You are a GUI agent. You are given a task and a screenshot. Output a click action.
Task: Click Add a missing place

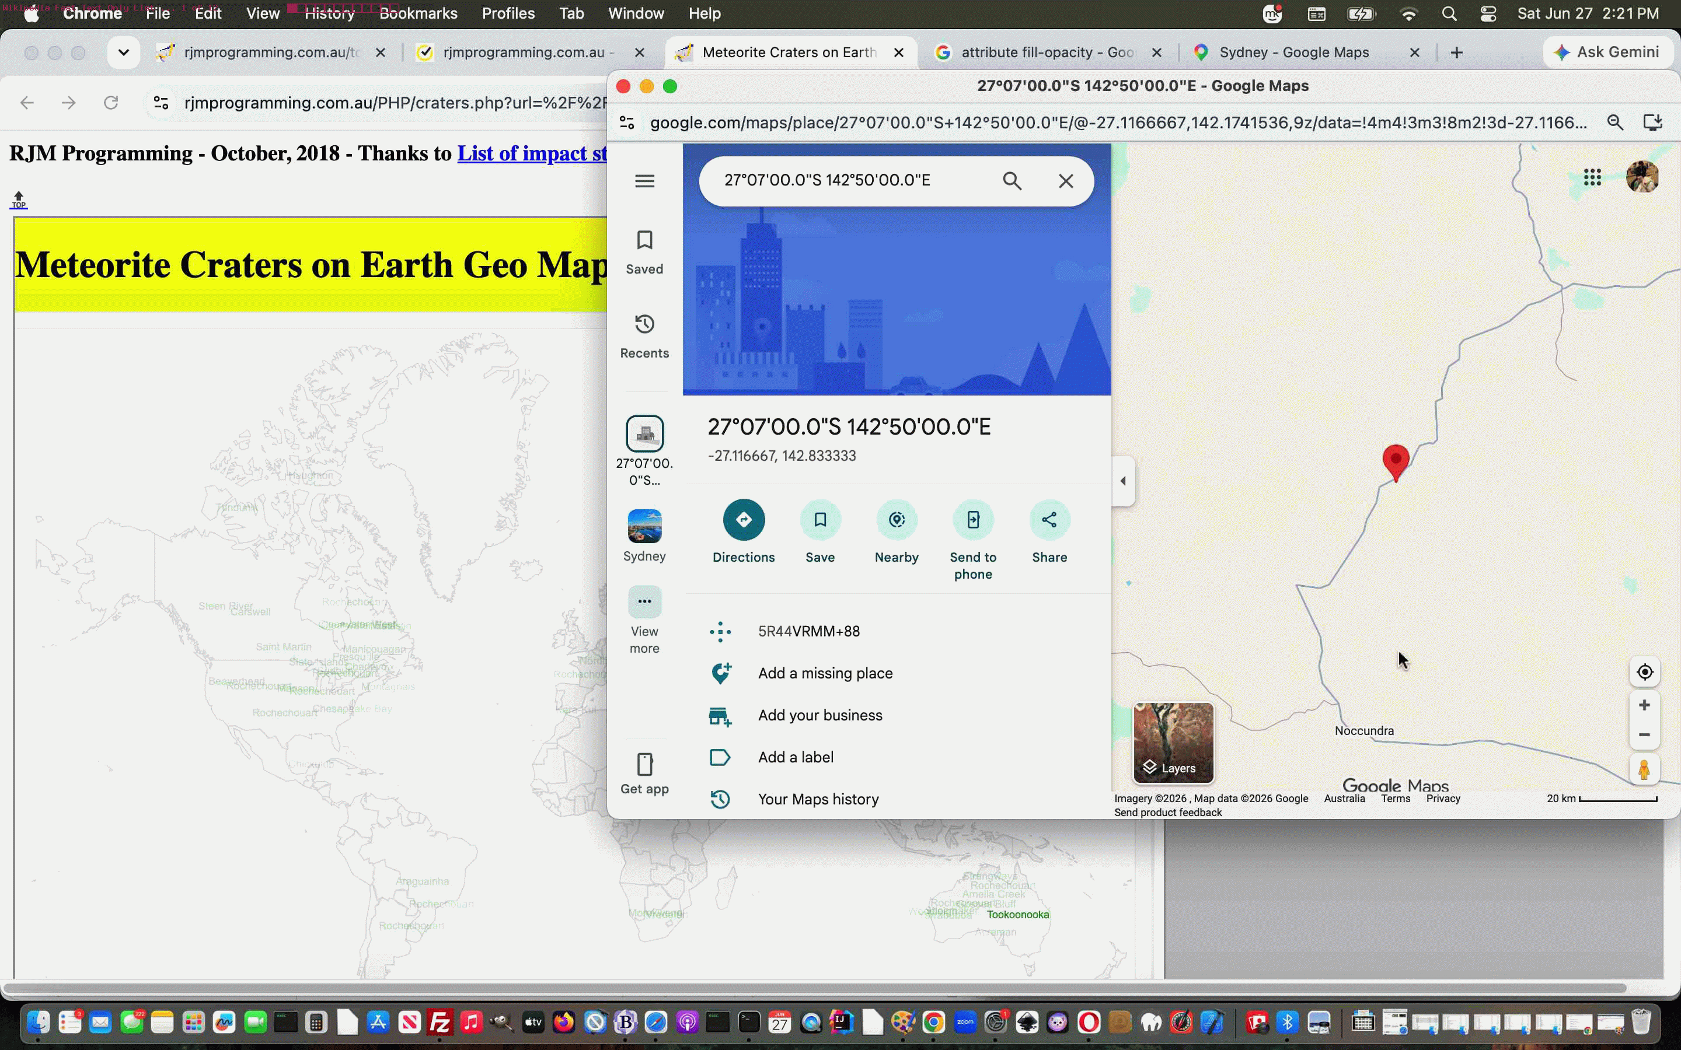click(x=898, y=673)
